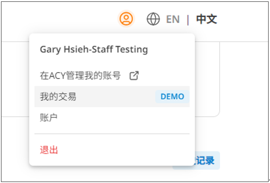The image size is (270, 183).
Task: Click the empty page area below the card on the left
Action: click(x=15, y=146)
